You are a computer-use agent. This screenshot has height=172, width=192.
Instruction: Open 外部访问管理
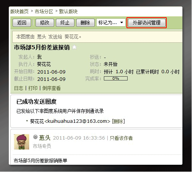(146, 23)
